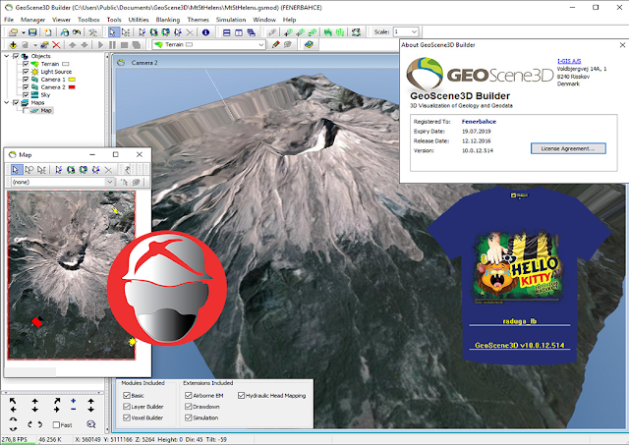Click the rotate left curved arrow
The width and height of the screenshot is (629, 445).
tap(29, 424)
